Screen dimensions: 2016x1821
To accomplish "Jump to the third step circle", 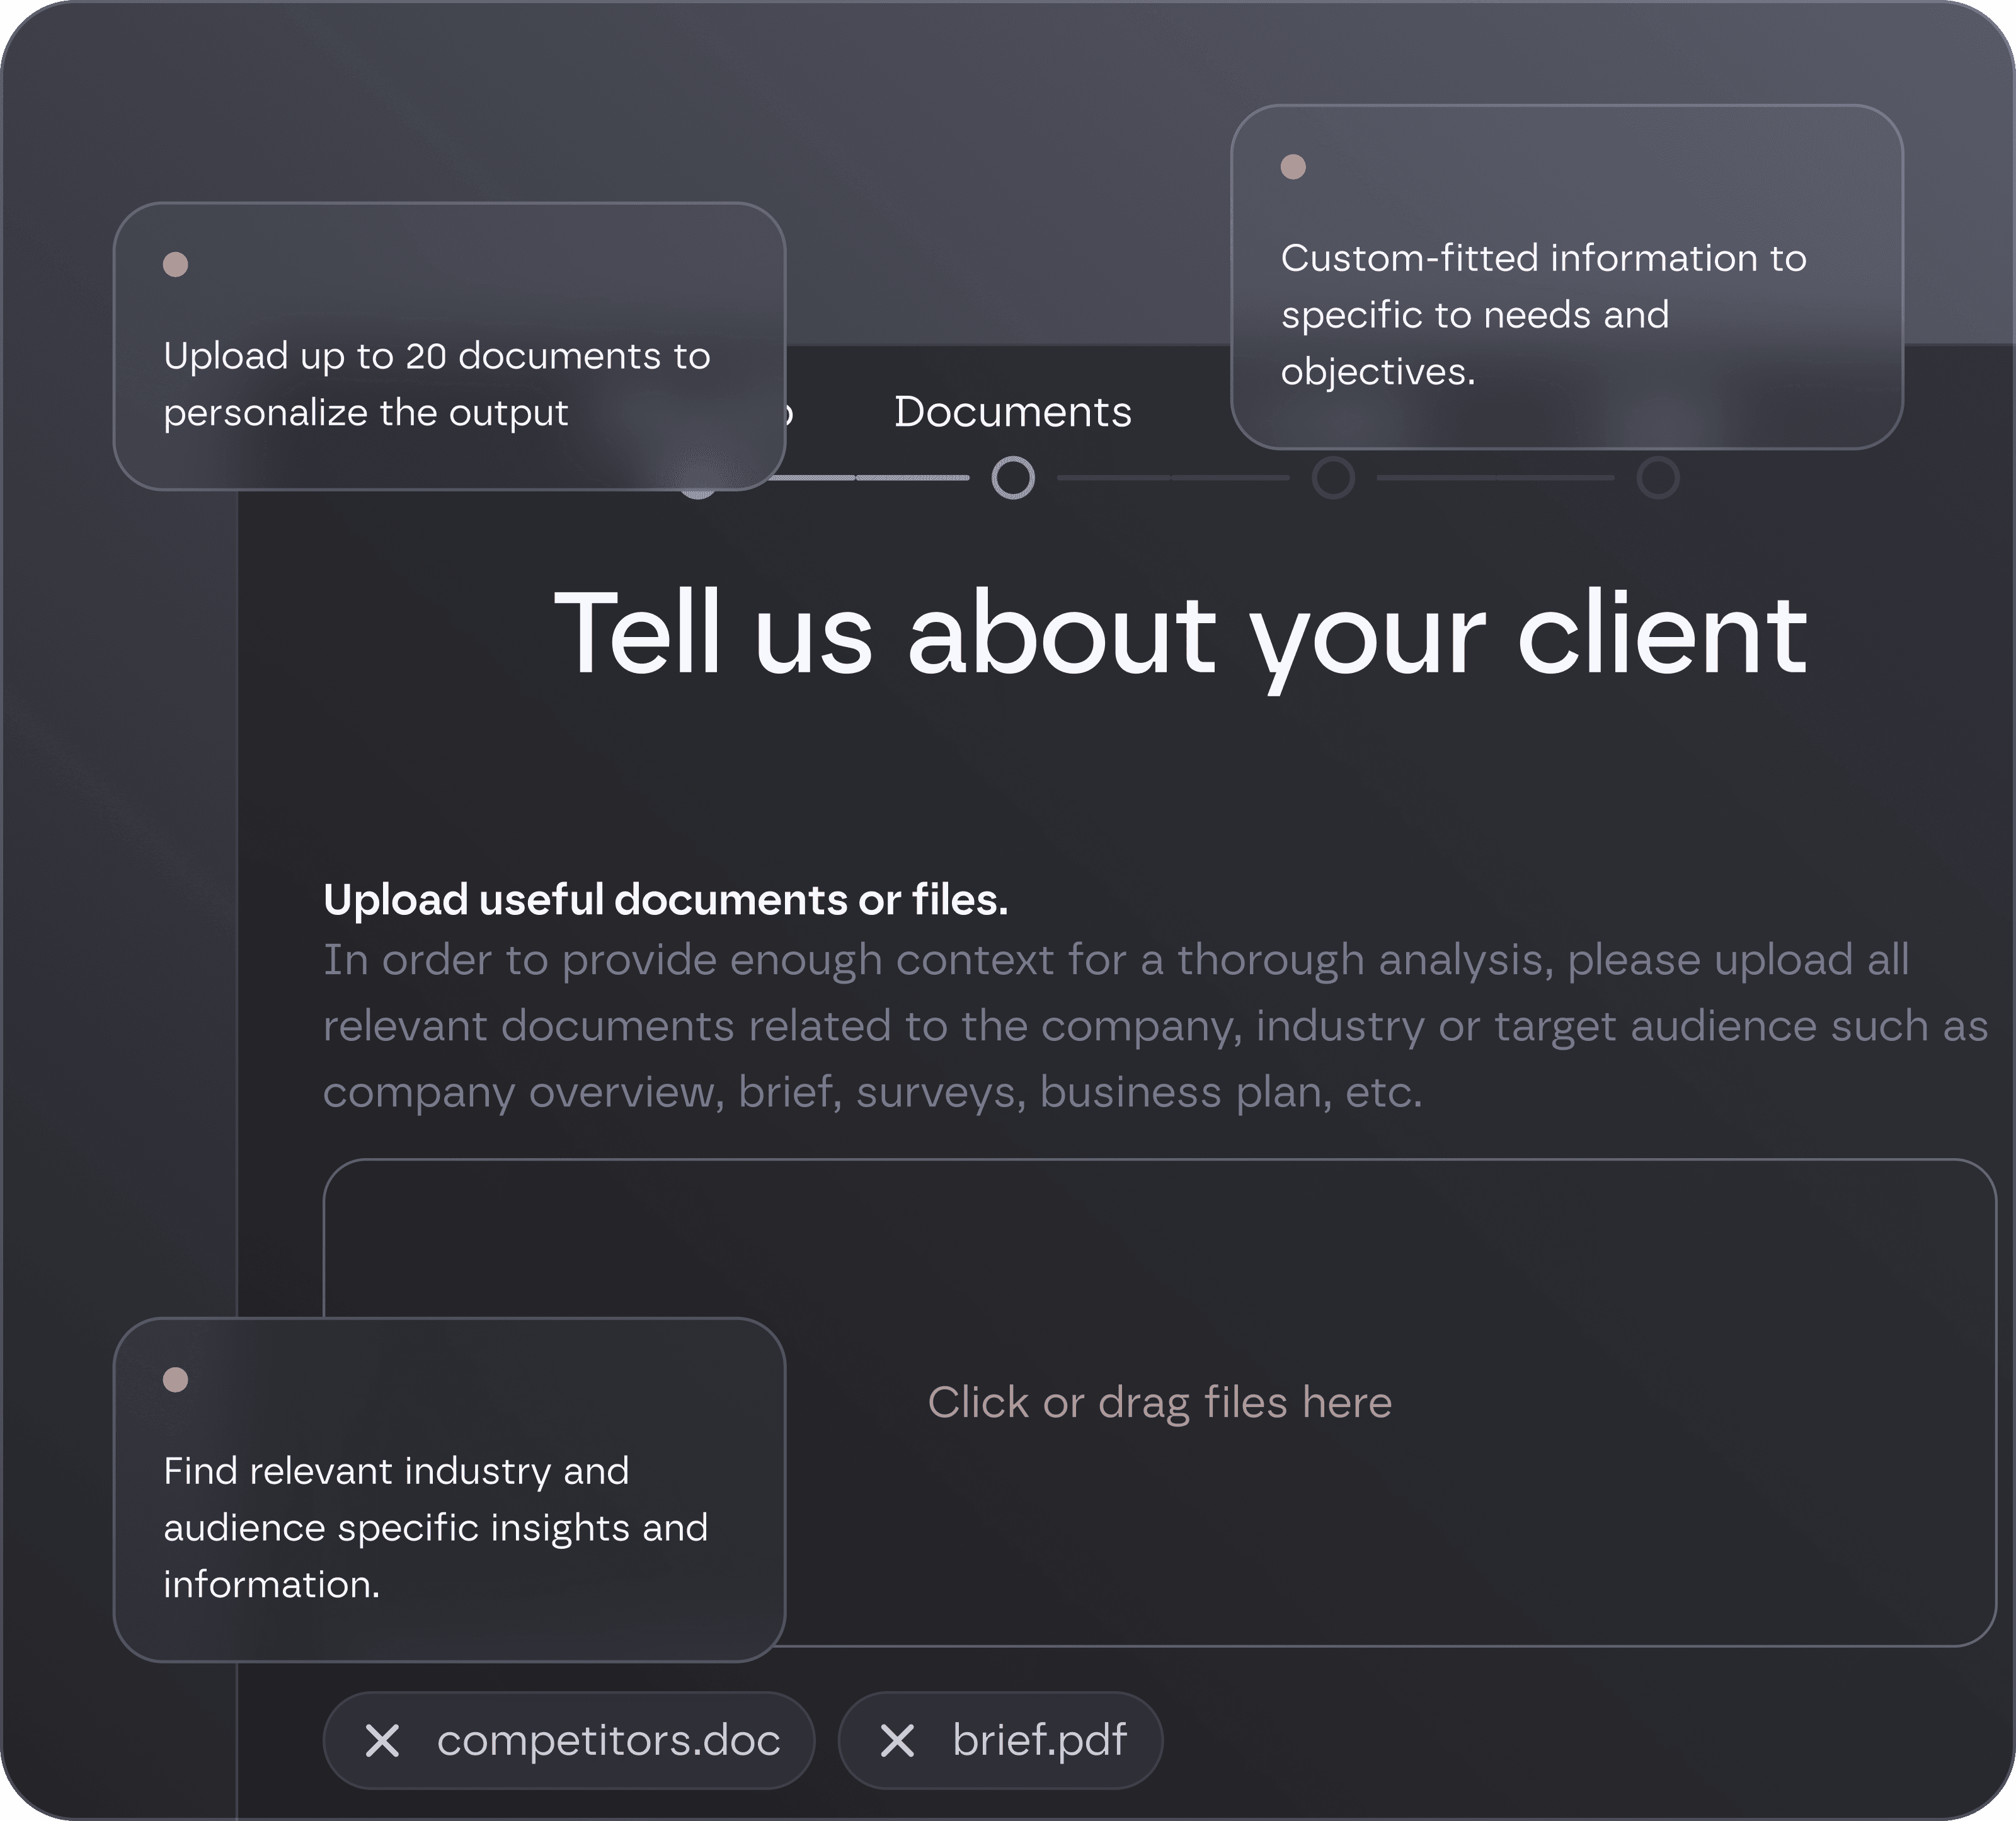I will 1333,478.
